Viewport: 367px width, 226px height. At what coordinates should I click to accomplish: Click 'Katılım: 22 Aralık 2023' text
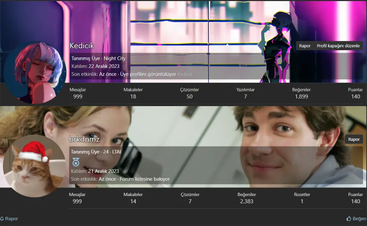coord(95,66)
